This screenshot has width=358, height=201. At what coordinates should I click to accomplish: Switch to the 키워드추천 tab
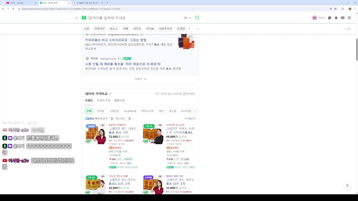[x=103, y=100]
